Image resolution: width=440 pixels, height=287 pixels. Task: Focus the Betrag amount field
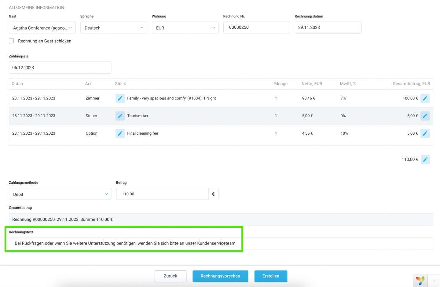[162, 194]
